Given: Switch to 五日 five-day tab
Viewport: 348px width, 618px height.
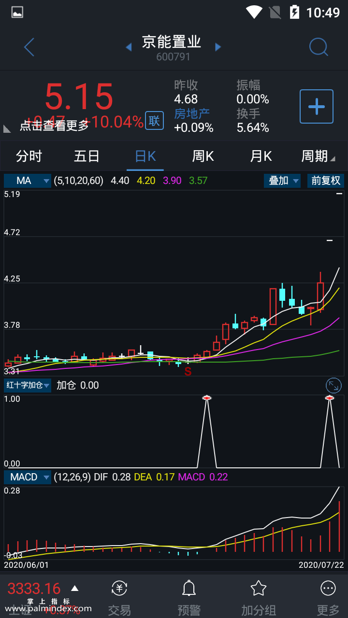Looking at the screenshot, I should pyautogui.click(x=87, y=156).
